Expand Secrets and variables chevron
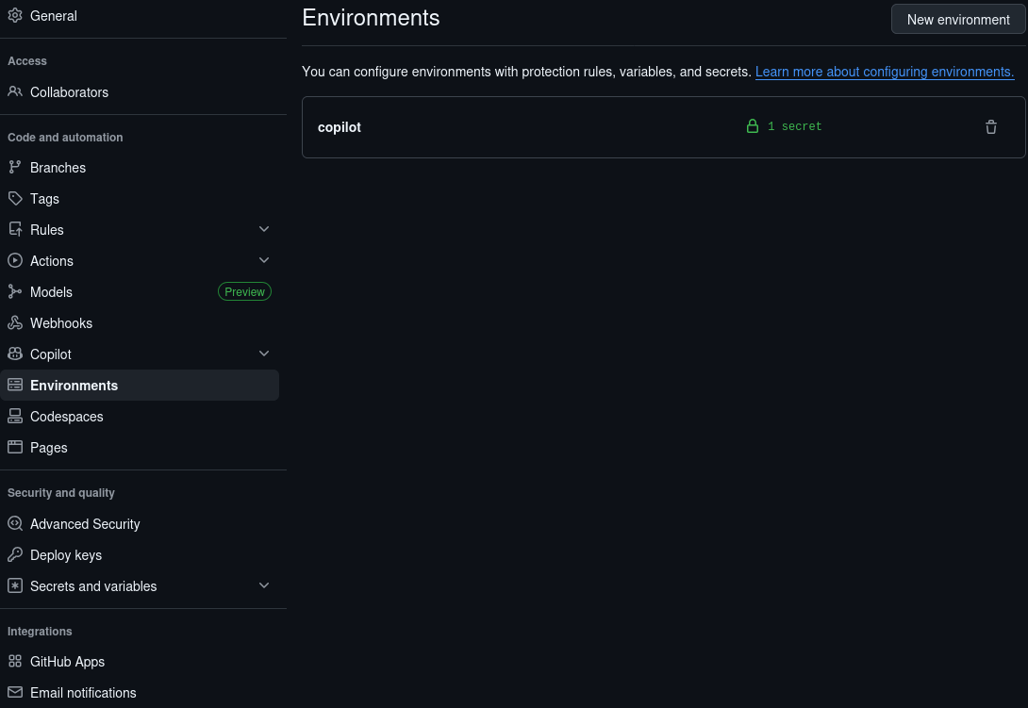Screen dimensions: 1028x708 (x=264, y=585)
